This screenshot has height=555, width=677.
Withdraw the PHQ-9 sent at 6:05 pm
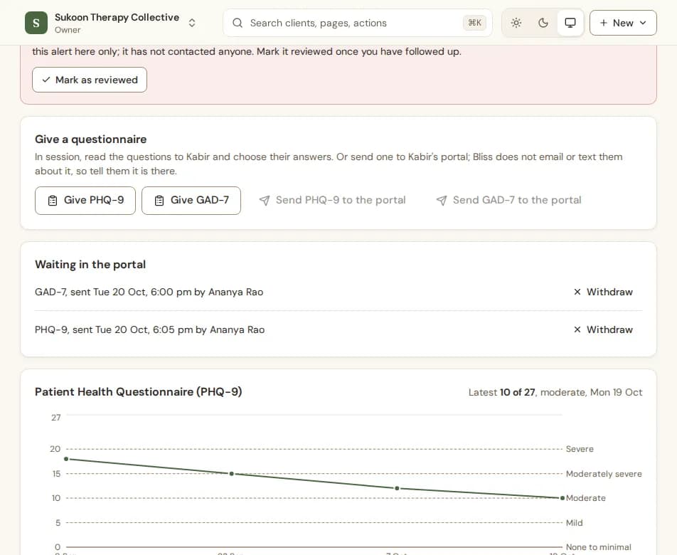pyautogui.click(x=603, y=329)
